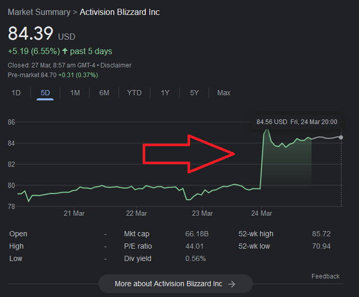Click the Mkt cap label
Viewport: 359px width, 297px height.
136,234
